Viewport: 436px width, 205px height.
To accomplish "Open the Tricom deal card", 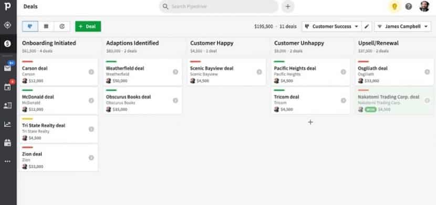I will [x=311, y=101].
